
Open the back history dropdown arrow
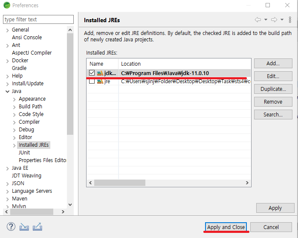[266, 20]
